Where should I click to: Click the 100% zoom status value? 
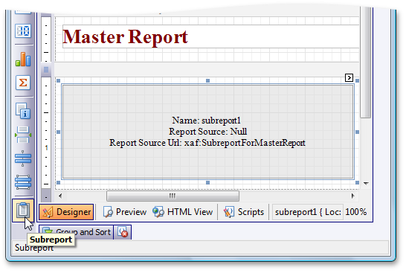pyautogui.click(x=355, y=212)
